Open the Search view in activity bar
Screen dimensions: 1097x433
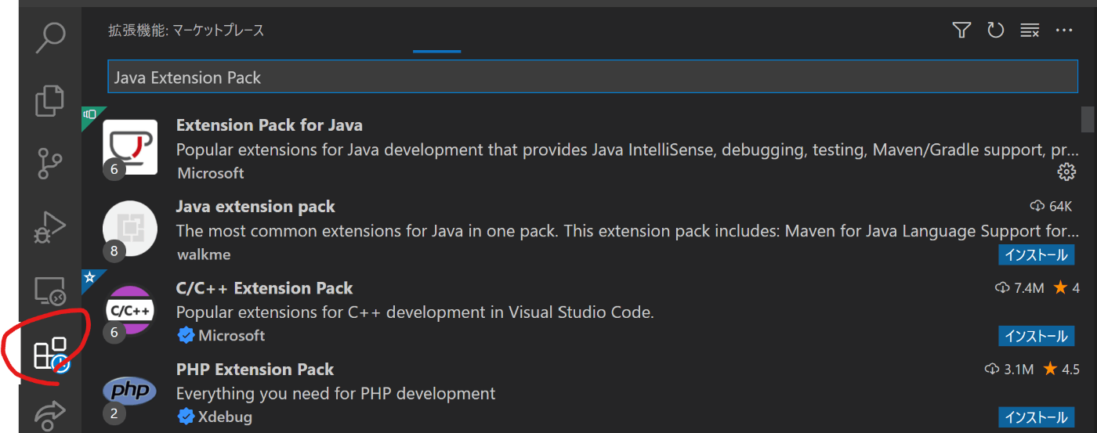pyautogui.click(x=51, y=38)
